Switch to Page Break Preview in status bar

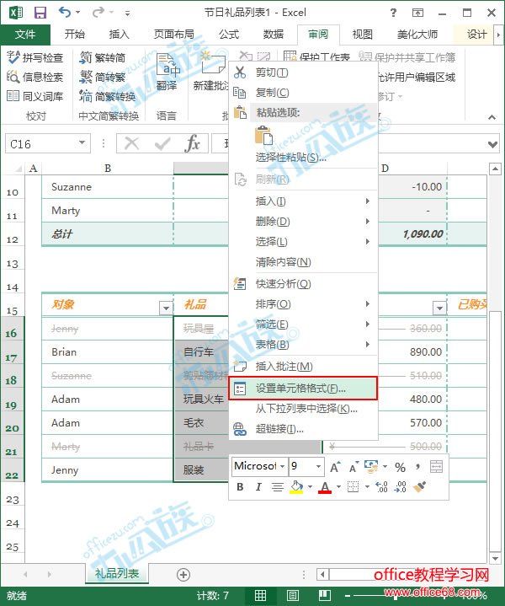click(324, 595)
